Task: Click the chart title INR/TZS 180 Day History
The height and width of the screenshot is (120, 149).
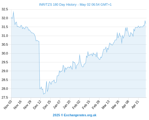Action: 58,4
